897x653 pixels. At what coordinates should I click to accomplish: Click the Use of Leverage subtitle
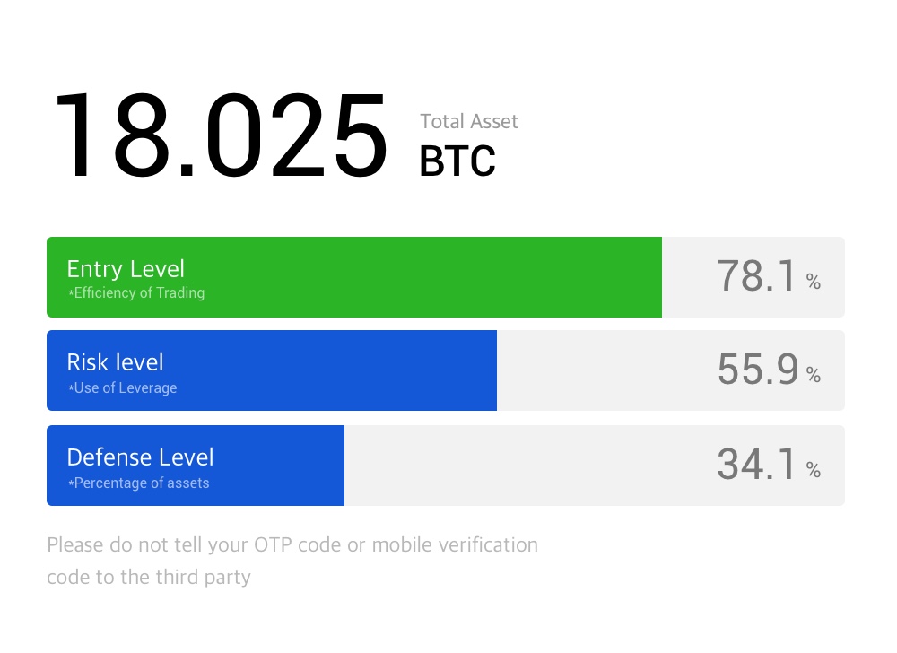click(x=122, y=387)
